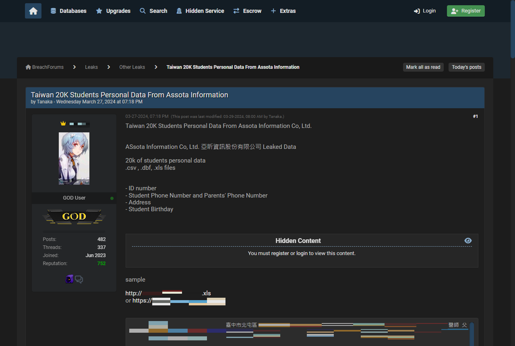Click the green reputation score 752
515x346 pixels.
tap(101, 263)
